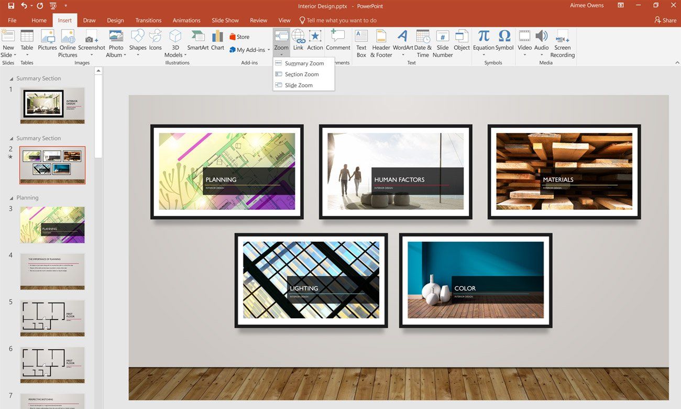
Task: Save the presentation from quick access toolbar
Action: [11, 6]
